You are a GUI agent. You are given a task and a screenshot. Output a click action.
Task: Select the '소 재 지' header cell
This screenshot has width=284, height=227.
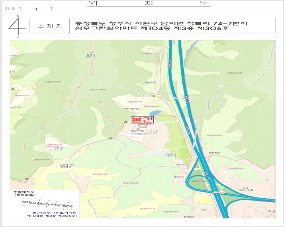click(x=50, y=26)
